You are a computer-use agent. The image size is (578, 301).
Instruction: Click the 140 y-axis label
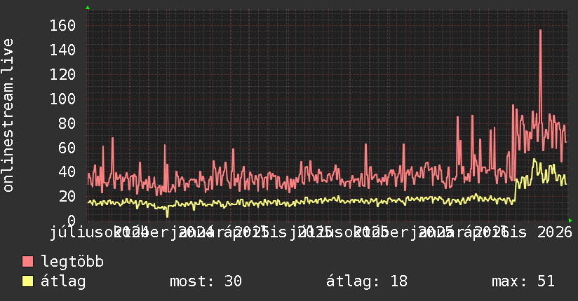click(62, 50)
